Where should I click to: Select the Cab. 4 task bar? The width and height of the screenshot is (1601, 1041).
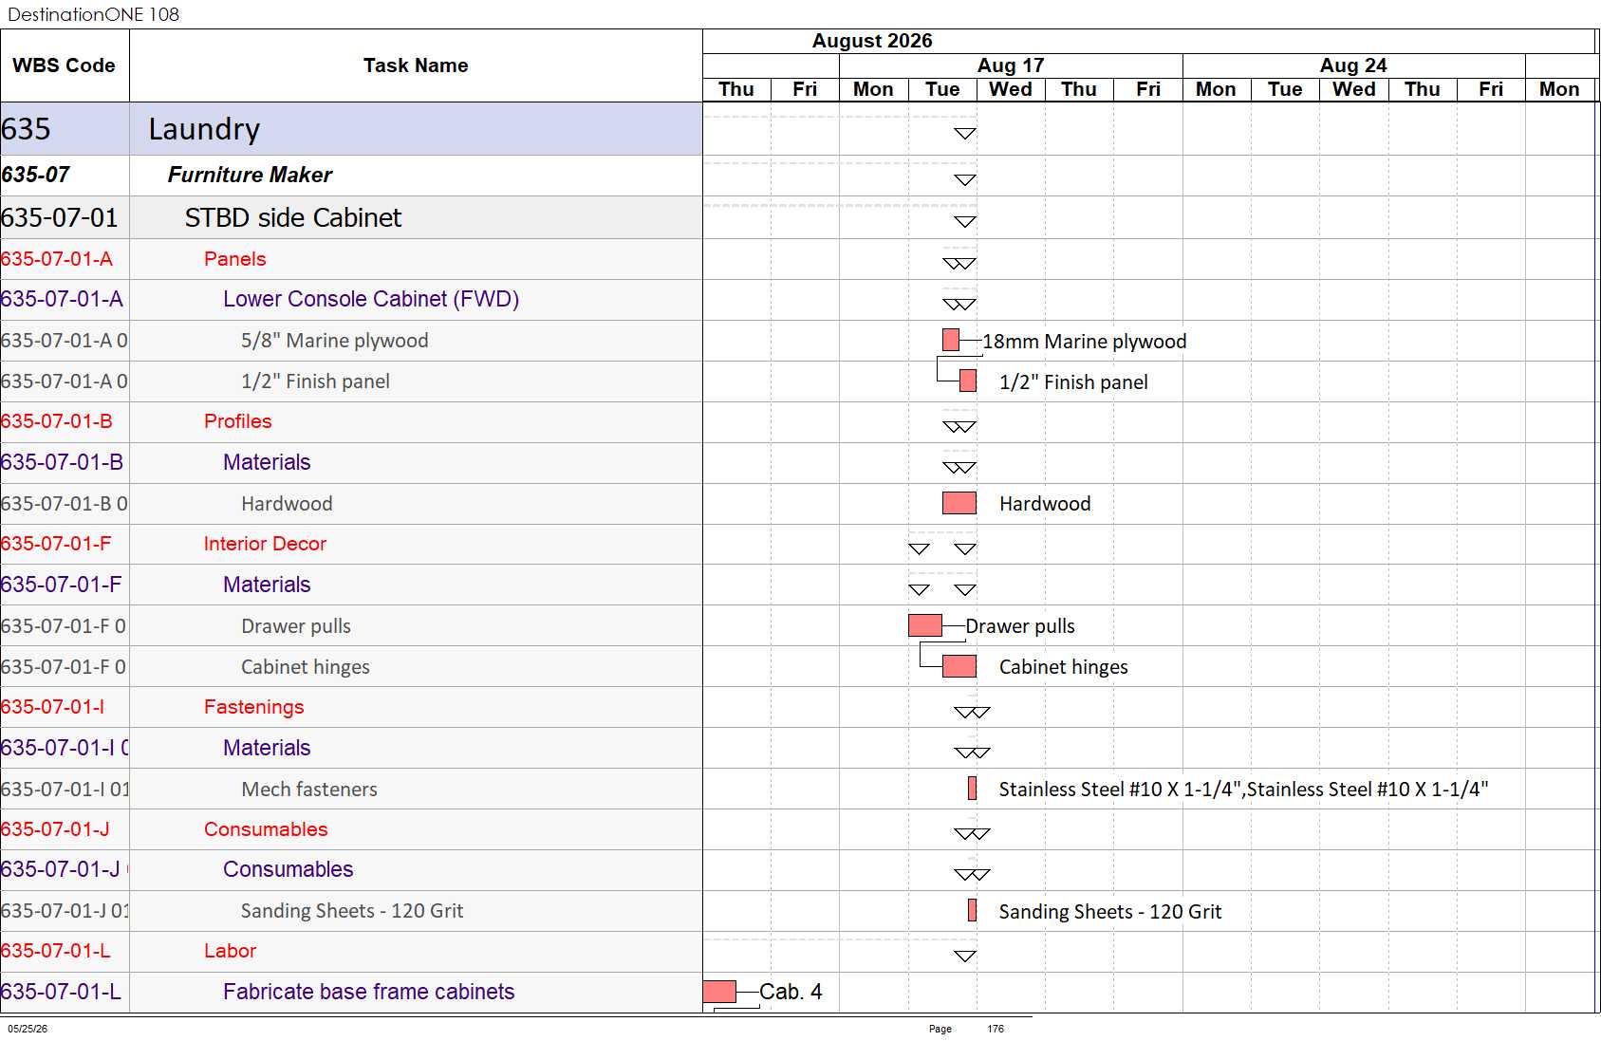pyautogui.click(x=719, y=992)
